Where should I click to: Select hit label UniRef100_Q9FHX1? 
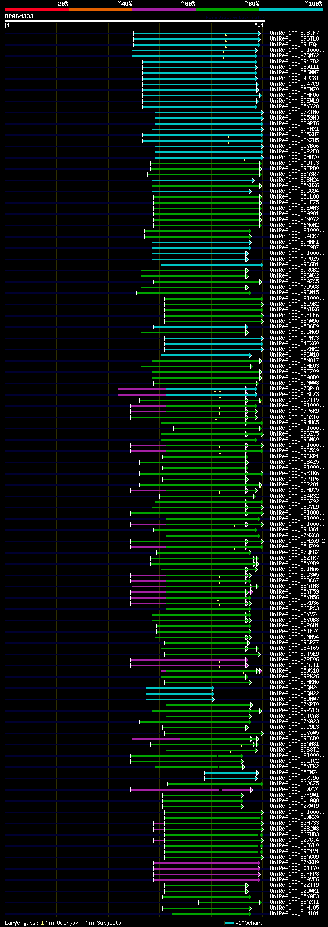click(294, 129)
